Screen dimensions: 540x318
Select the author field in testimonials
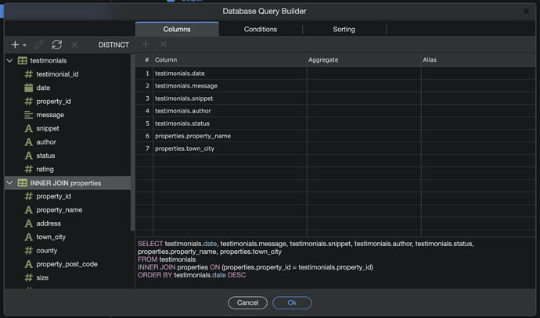click(46, 142)
